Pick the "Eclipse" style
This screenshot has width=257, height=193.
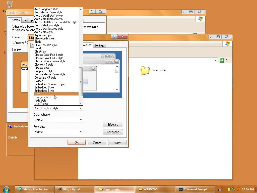[x=56, y=81]
